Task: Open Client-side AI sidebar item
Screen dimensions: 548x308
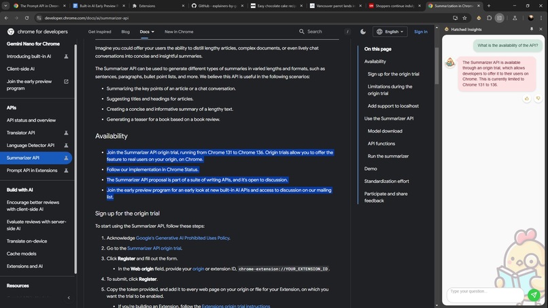Action: pos(20,69)
